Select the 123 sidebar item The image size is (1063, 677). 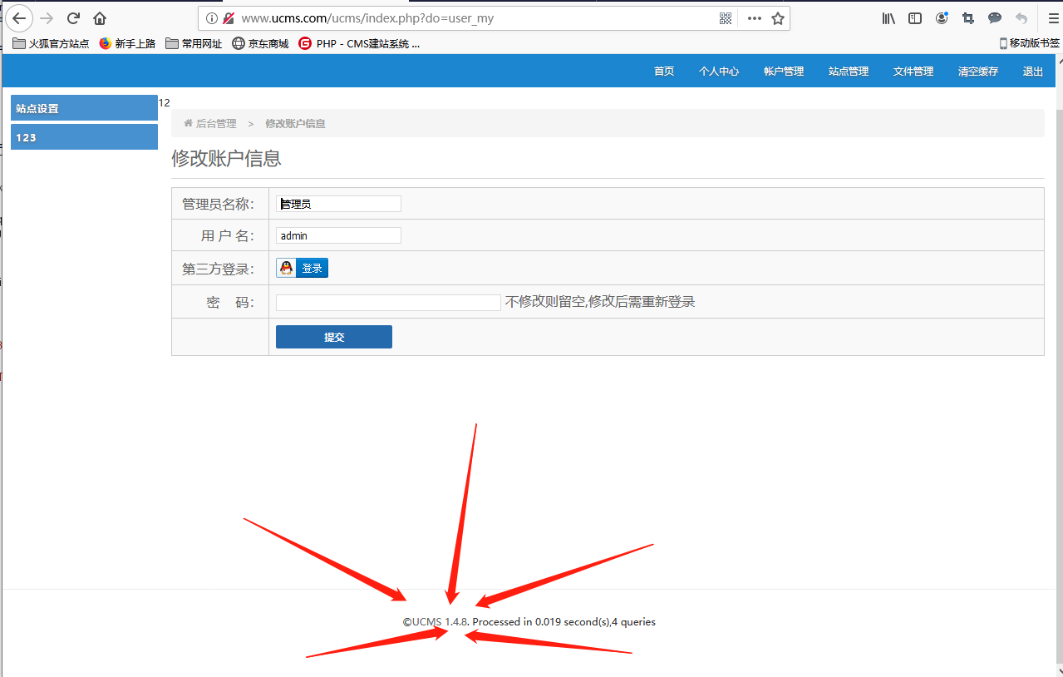point(84,137)
